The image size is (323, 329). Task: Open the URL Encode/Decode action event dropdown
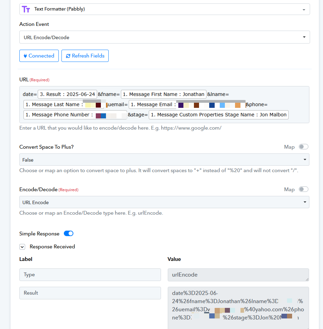coord(164,37)
